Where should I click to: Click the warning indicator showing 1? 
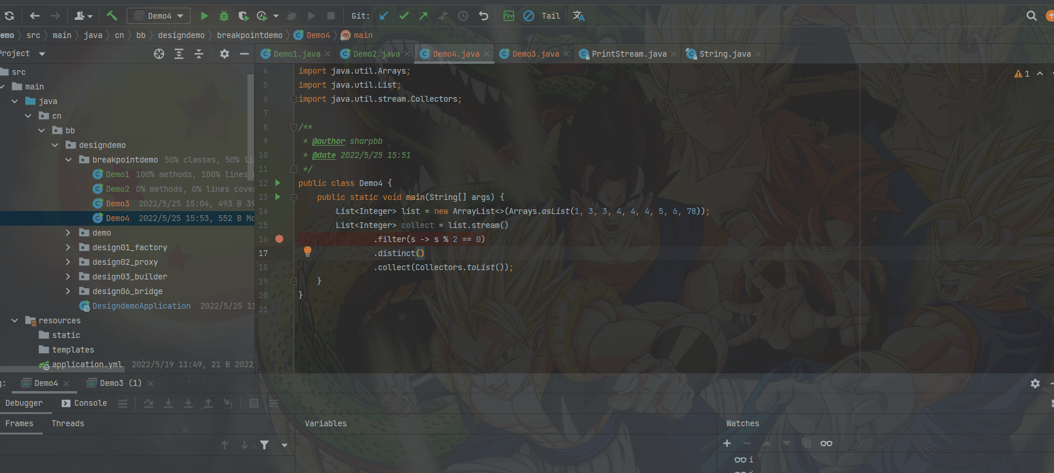1022,74
